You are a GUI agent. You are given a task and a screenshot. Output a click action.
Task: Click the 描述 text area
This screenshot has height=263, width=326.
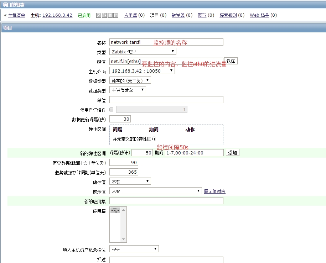coord(166,260)
